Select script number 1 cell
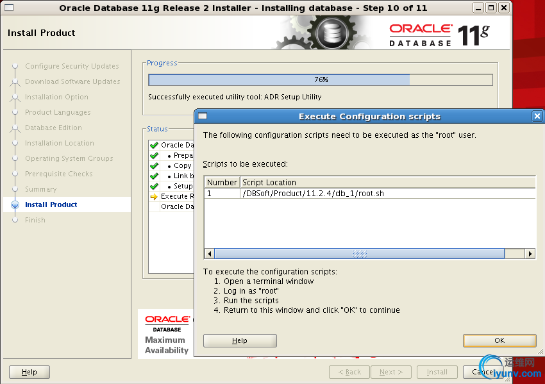 point(222,194)
